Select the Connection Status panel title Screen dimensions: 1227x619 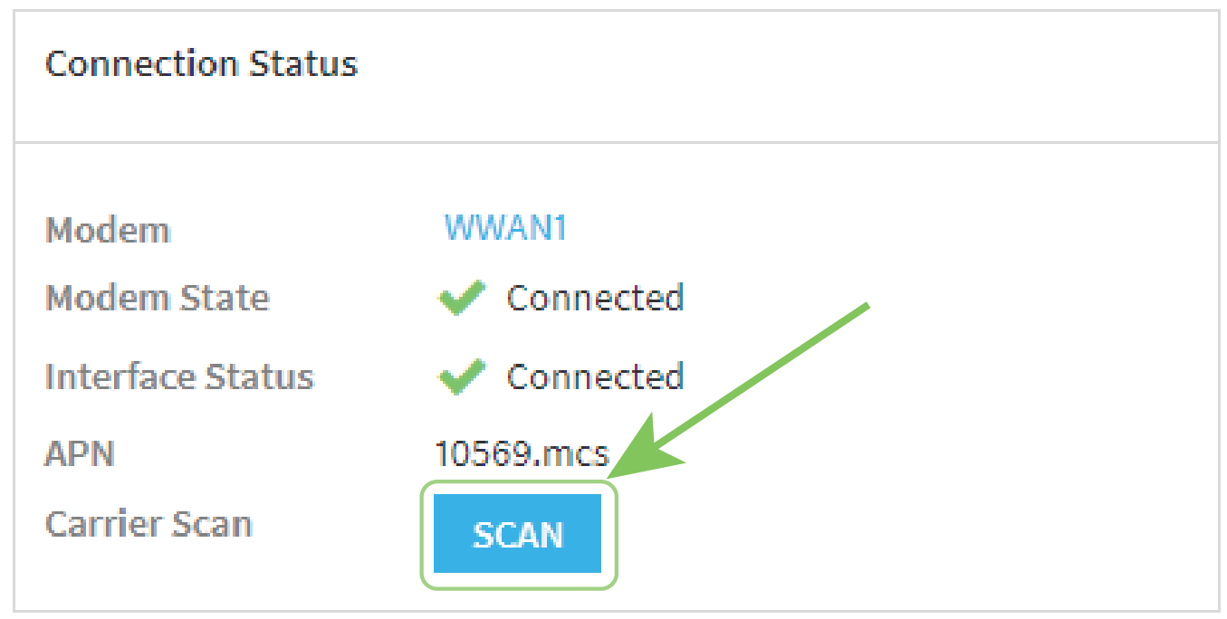tap(201, 64)
